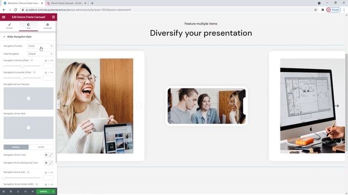Open Elementor settings in the footer
348x195 pixels.
click(x=4, y=191)
